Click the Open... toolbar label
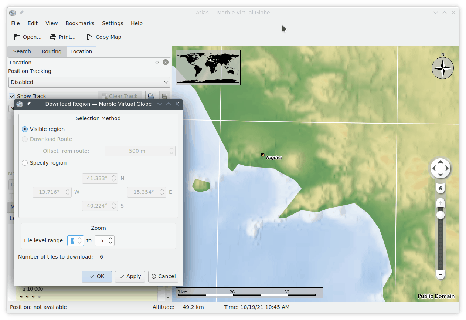Screen dimensions: 466x320 click(32, 37)
